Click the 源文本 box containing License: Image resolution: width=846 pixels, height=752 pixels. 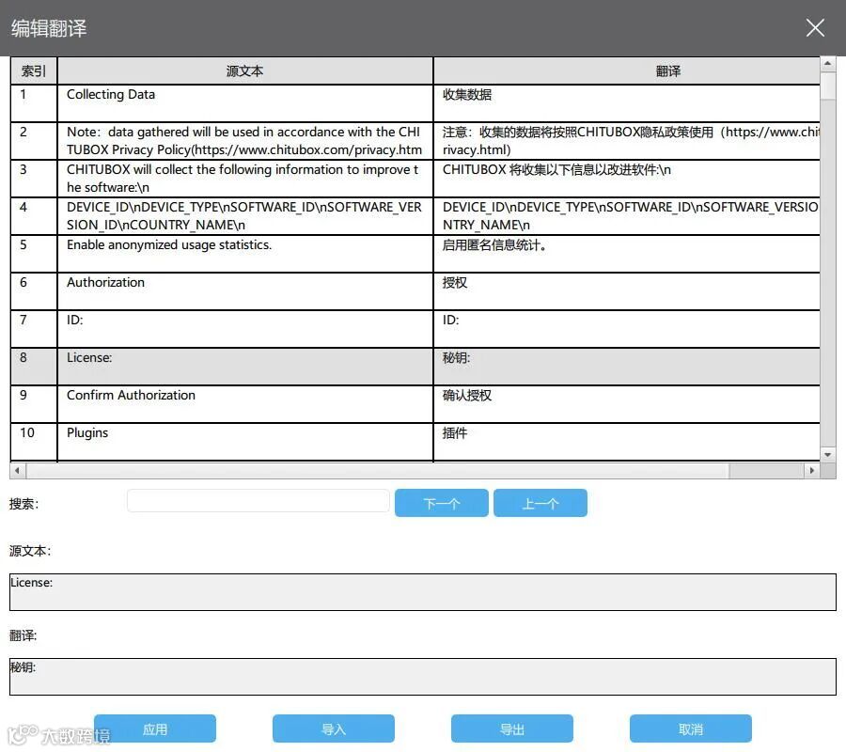423,592
